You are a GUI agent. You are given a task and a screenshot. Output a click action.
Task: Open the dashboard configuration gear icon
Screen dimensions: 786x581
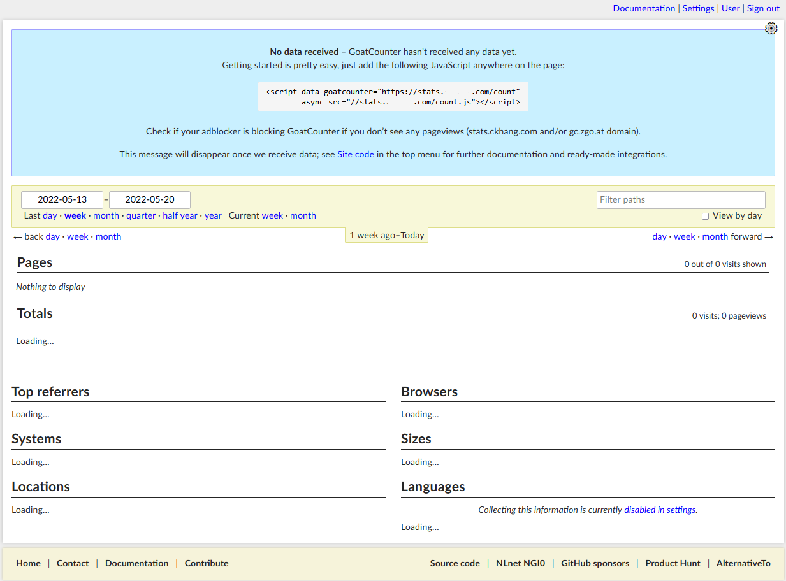(771, 29)
